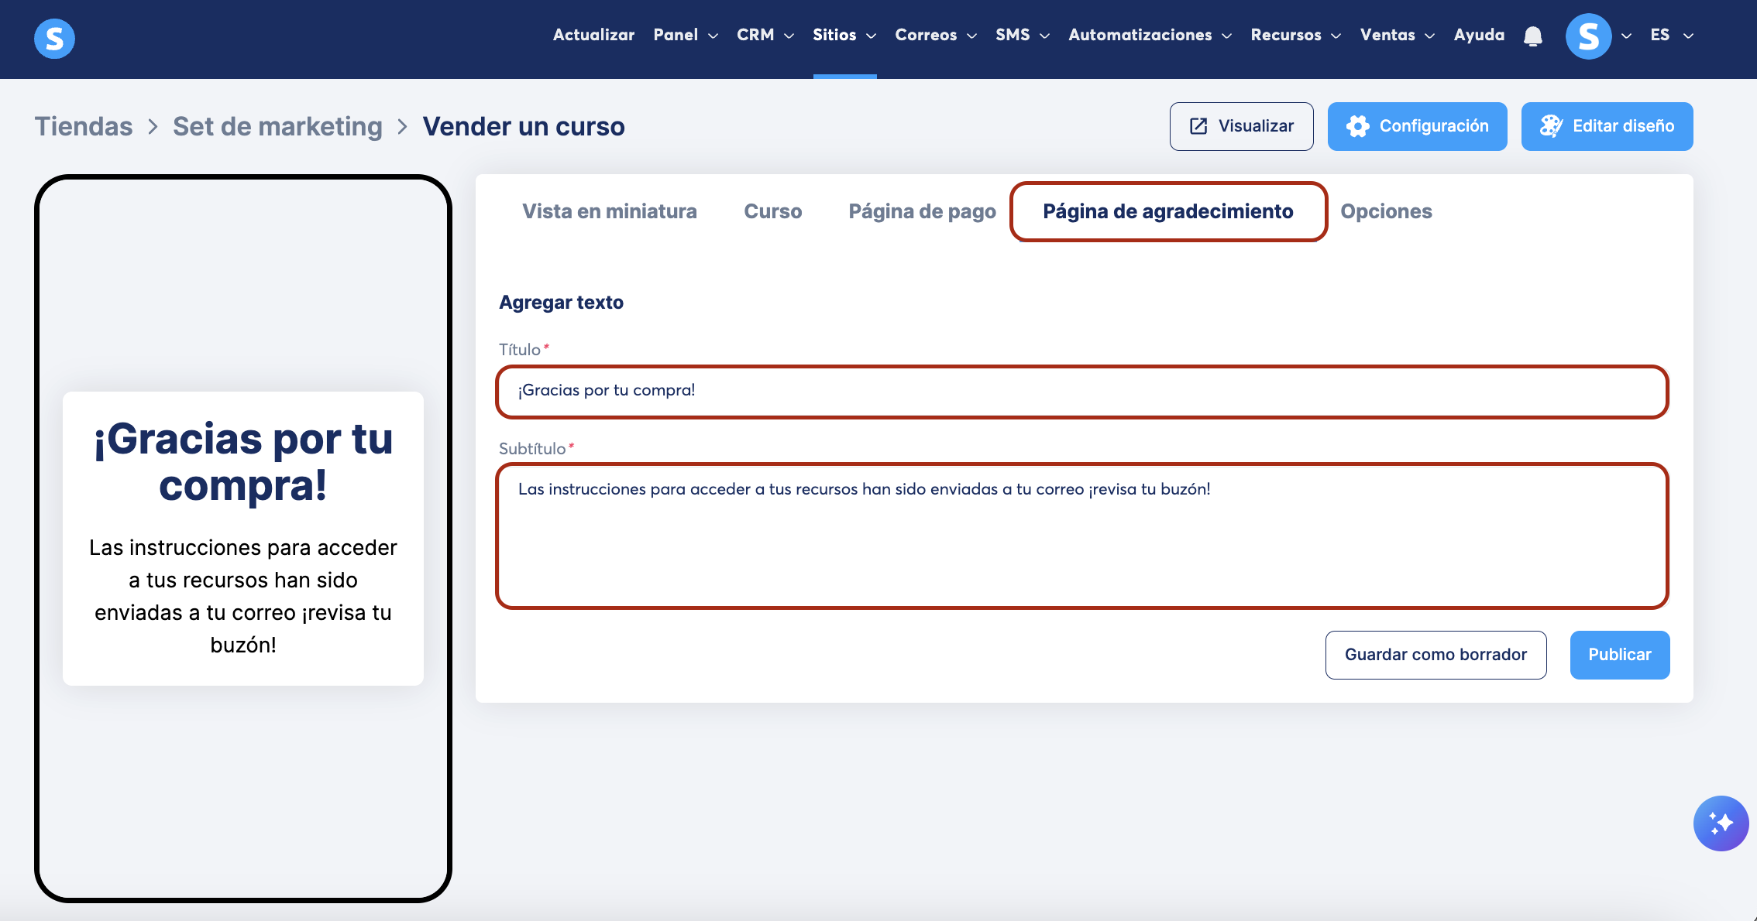Screen dimensions: 1757x921
Task: Go to Tiendas breadcrumb link
Action: coord(84,126)
